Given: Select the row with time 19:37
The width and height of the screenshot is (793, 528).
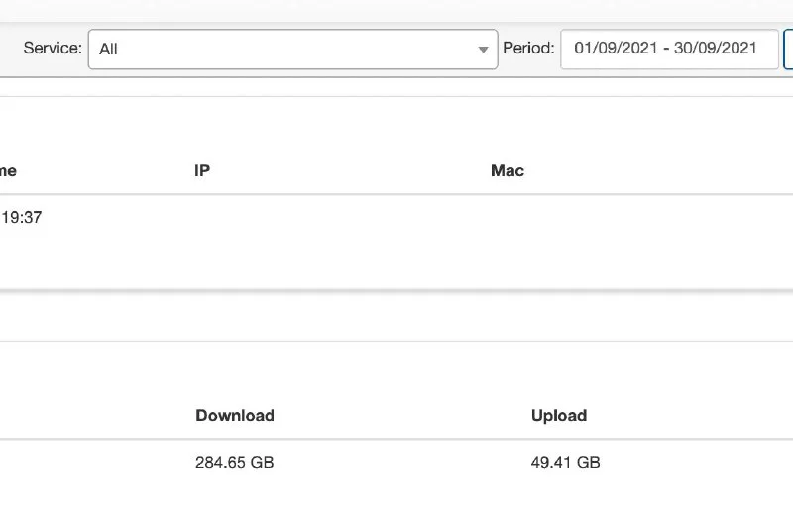Looking at the screenshot, I should click(x=21, y=218).
